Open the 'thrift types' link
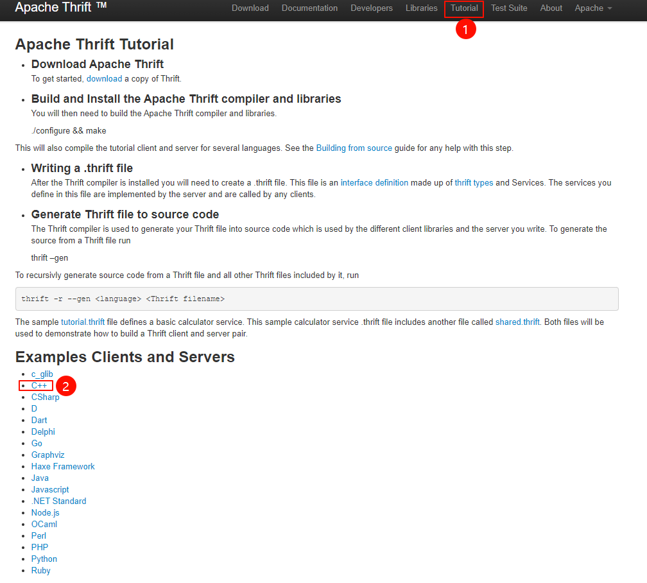Viewport: 647px width, 583px height. pos(474,182)
